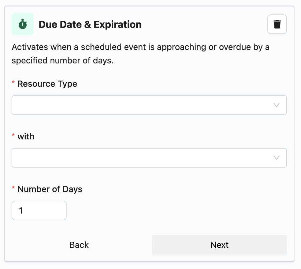Click the 'Activates when a scheduled event' description
The height and width of the screenshot is (269, 301).
pos(140,47)
